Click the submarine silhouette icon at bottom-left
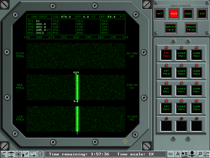Image resolution: width=210 pixels, height=158 pixels. (33, 154)
